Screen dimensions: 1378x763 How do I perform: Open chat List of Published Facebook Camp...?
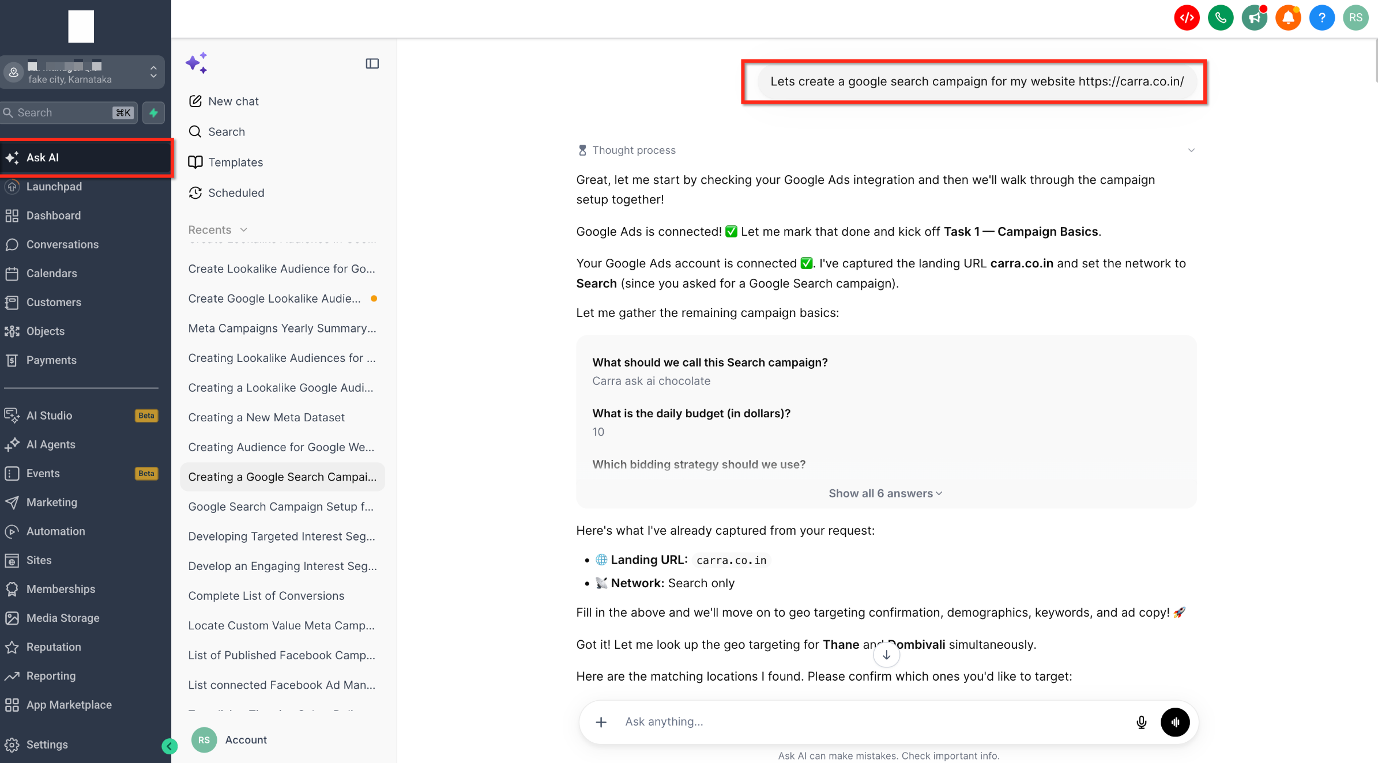[x=283, y=655]
